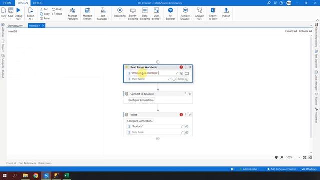Save the current workflow
320x180 pixels.
pos(11,13)
